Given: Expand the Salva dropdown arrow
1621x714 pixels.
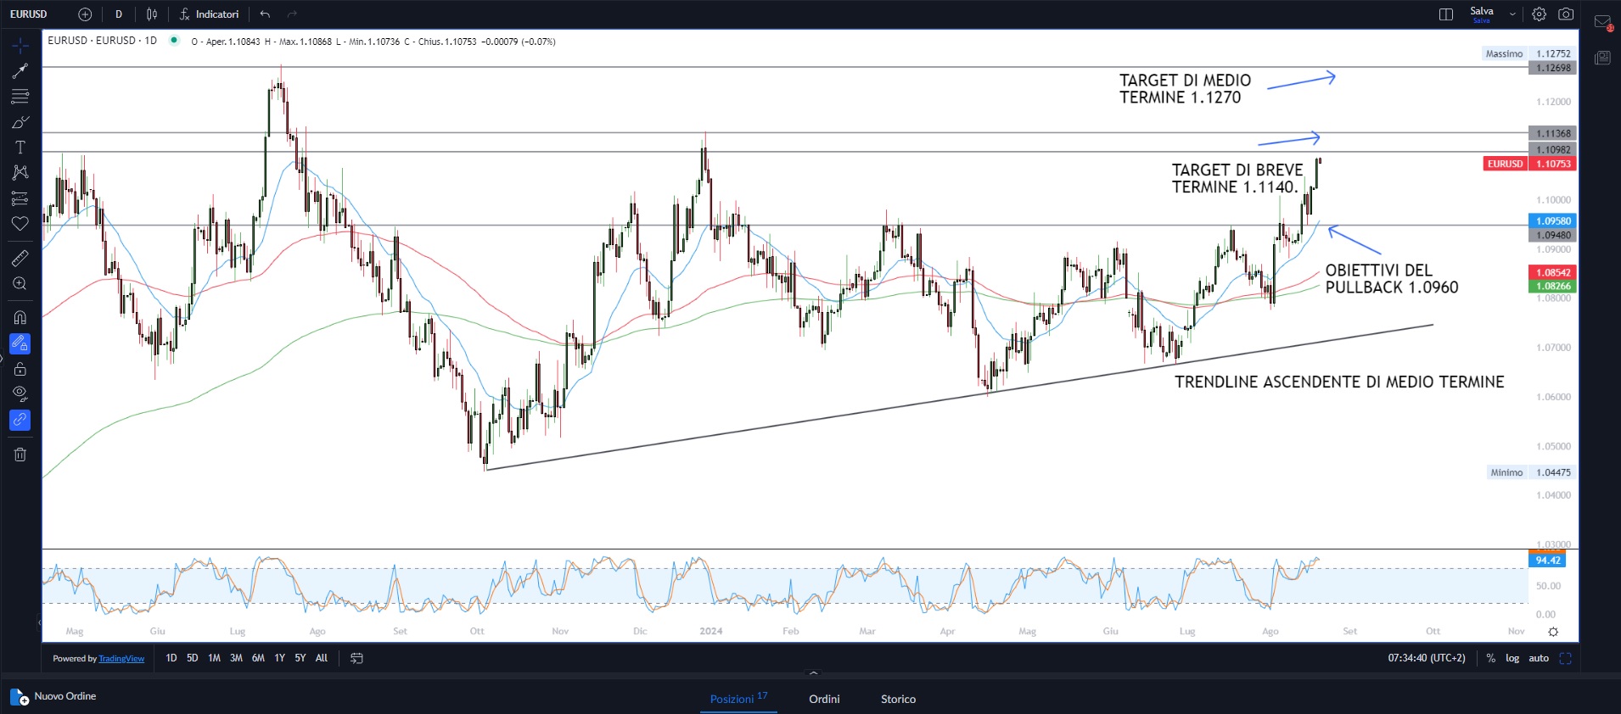Looking at the screenshot, I should pyautogui.click(x=1512, y=14).
